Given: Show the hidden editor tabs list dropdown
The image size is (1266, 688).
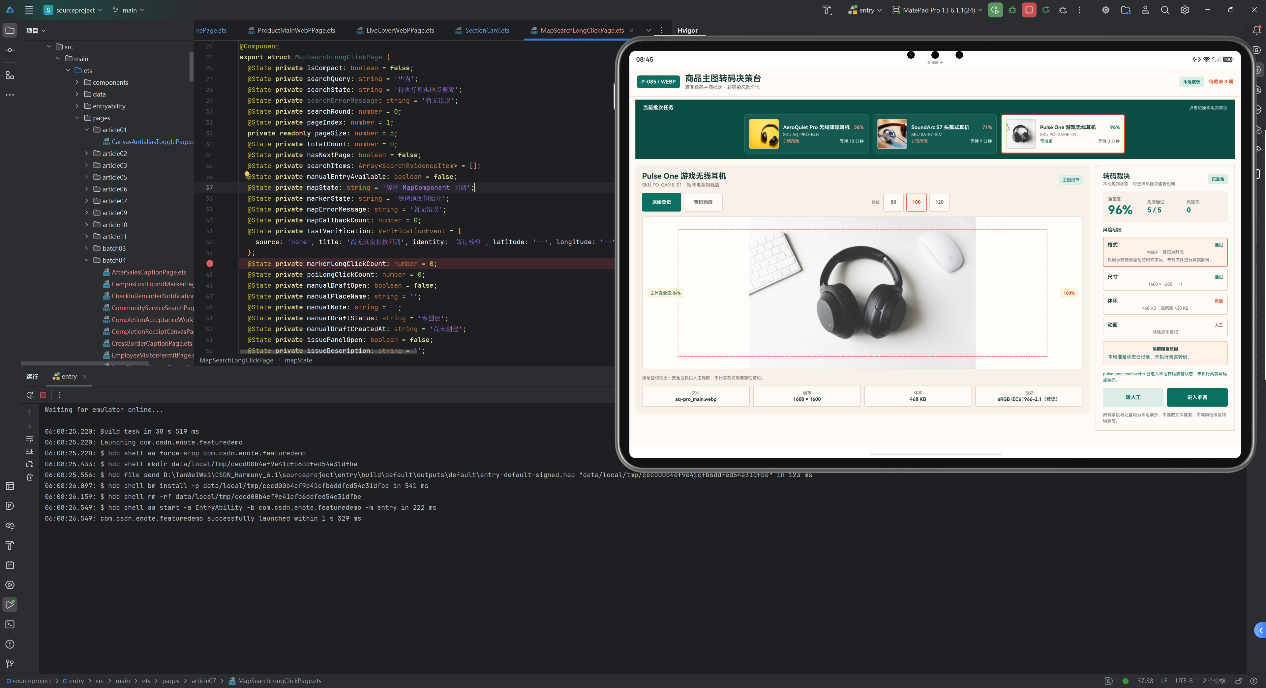Looking at the screenshot, I should point(649,30).
